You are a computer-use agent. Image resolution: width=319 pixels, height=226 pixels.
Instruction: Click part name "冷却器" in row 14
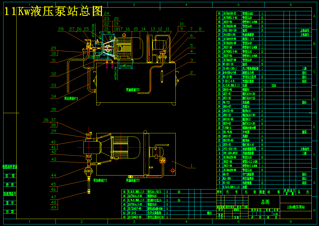tap(246, 132)
